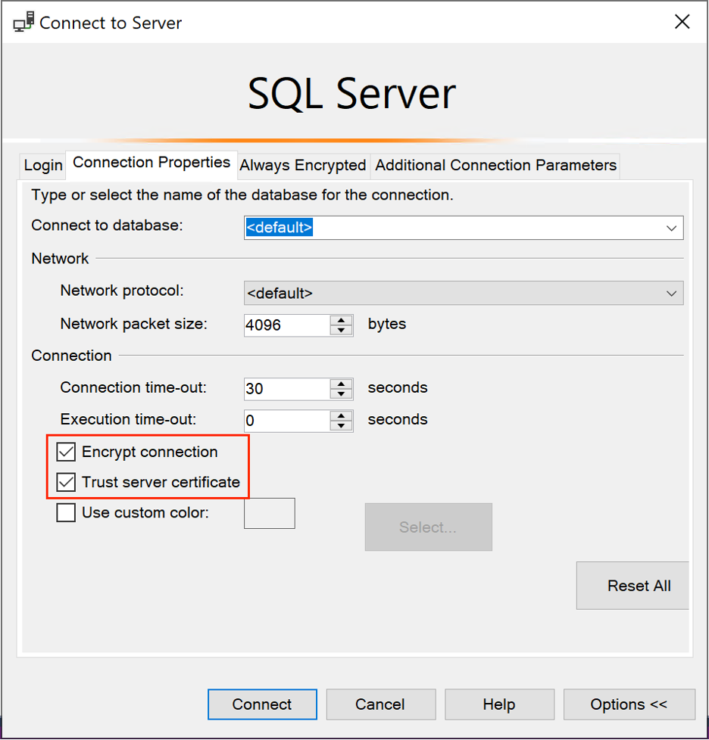This screenshot has height=740, width=709.
Task: Click the Connect to Server window icon
Action: [x=24, y=22]
